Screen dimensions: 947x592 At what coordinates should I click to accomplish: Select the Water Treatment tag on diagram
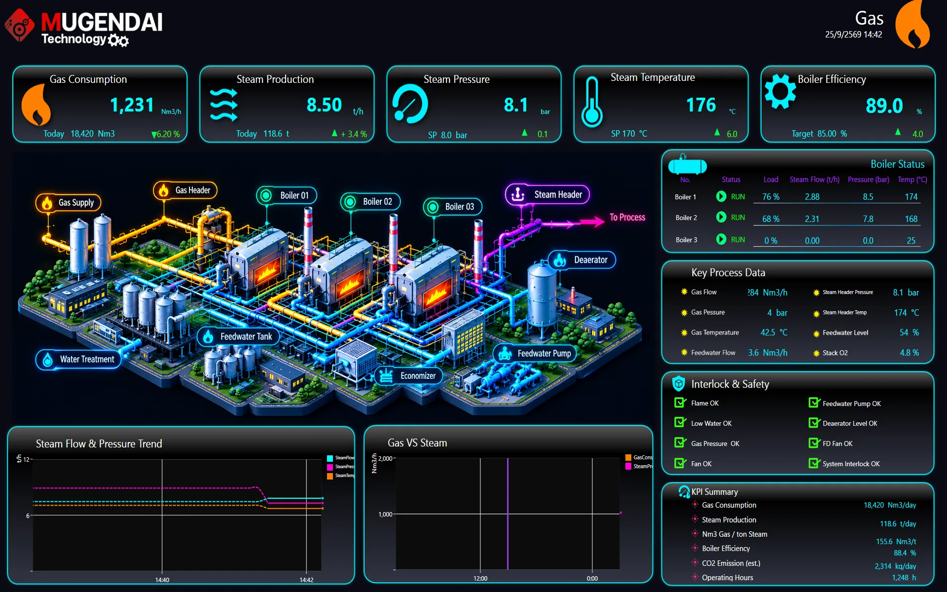[78, 360]
